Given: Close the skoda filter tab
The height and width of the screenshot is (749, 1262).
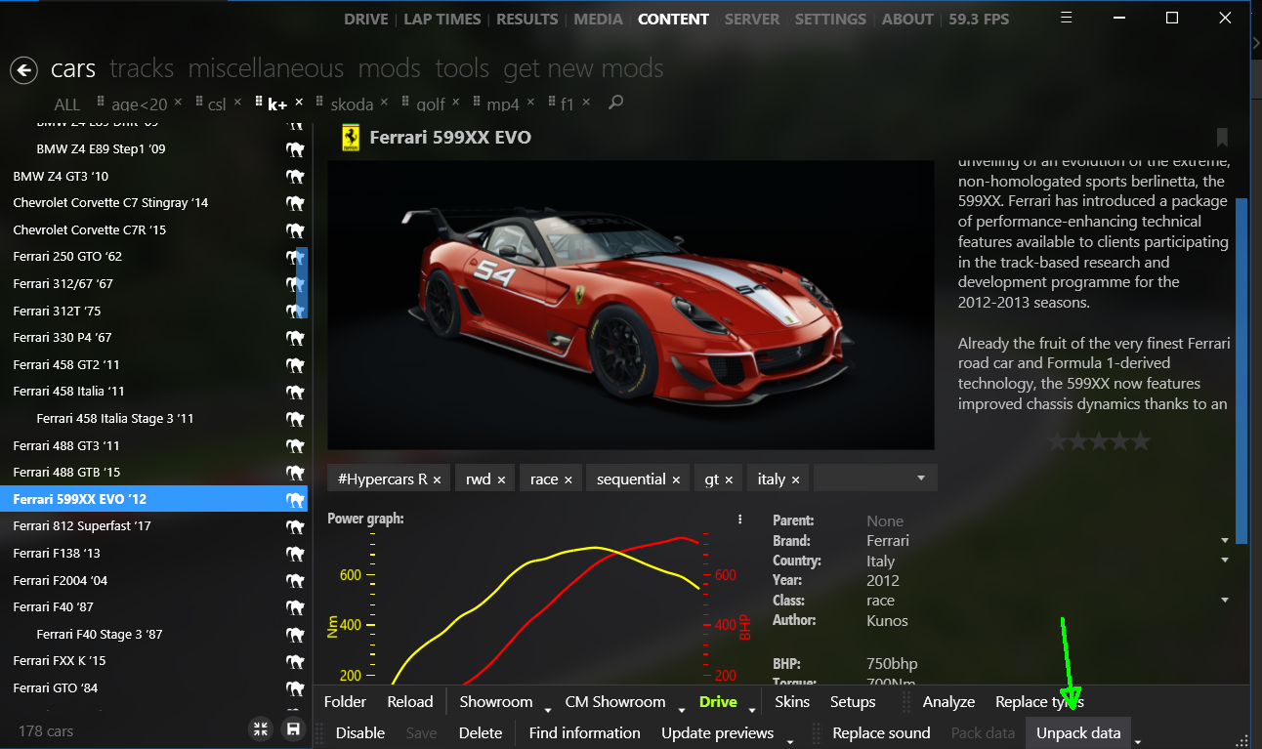Looking at the screenshot, I should pos(384,103).
